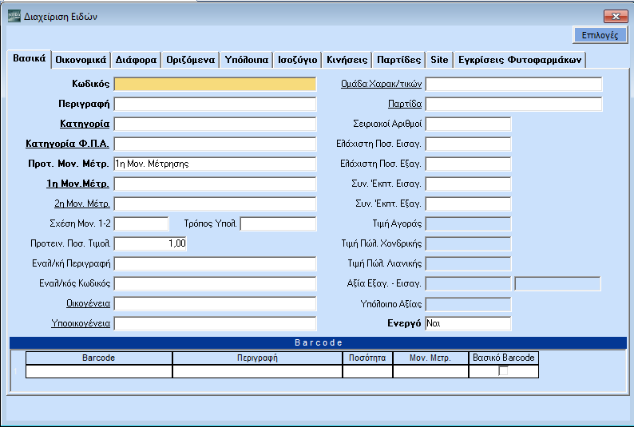Open the Προτ. Μον. Μέτρ. combo box
The image size is (634, 427).
(215, 164)
